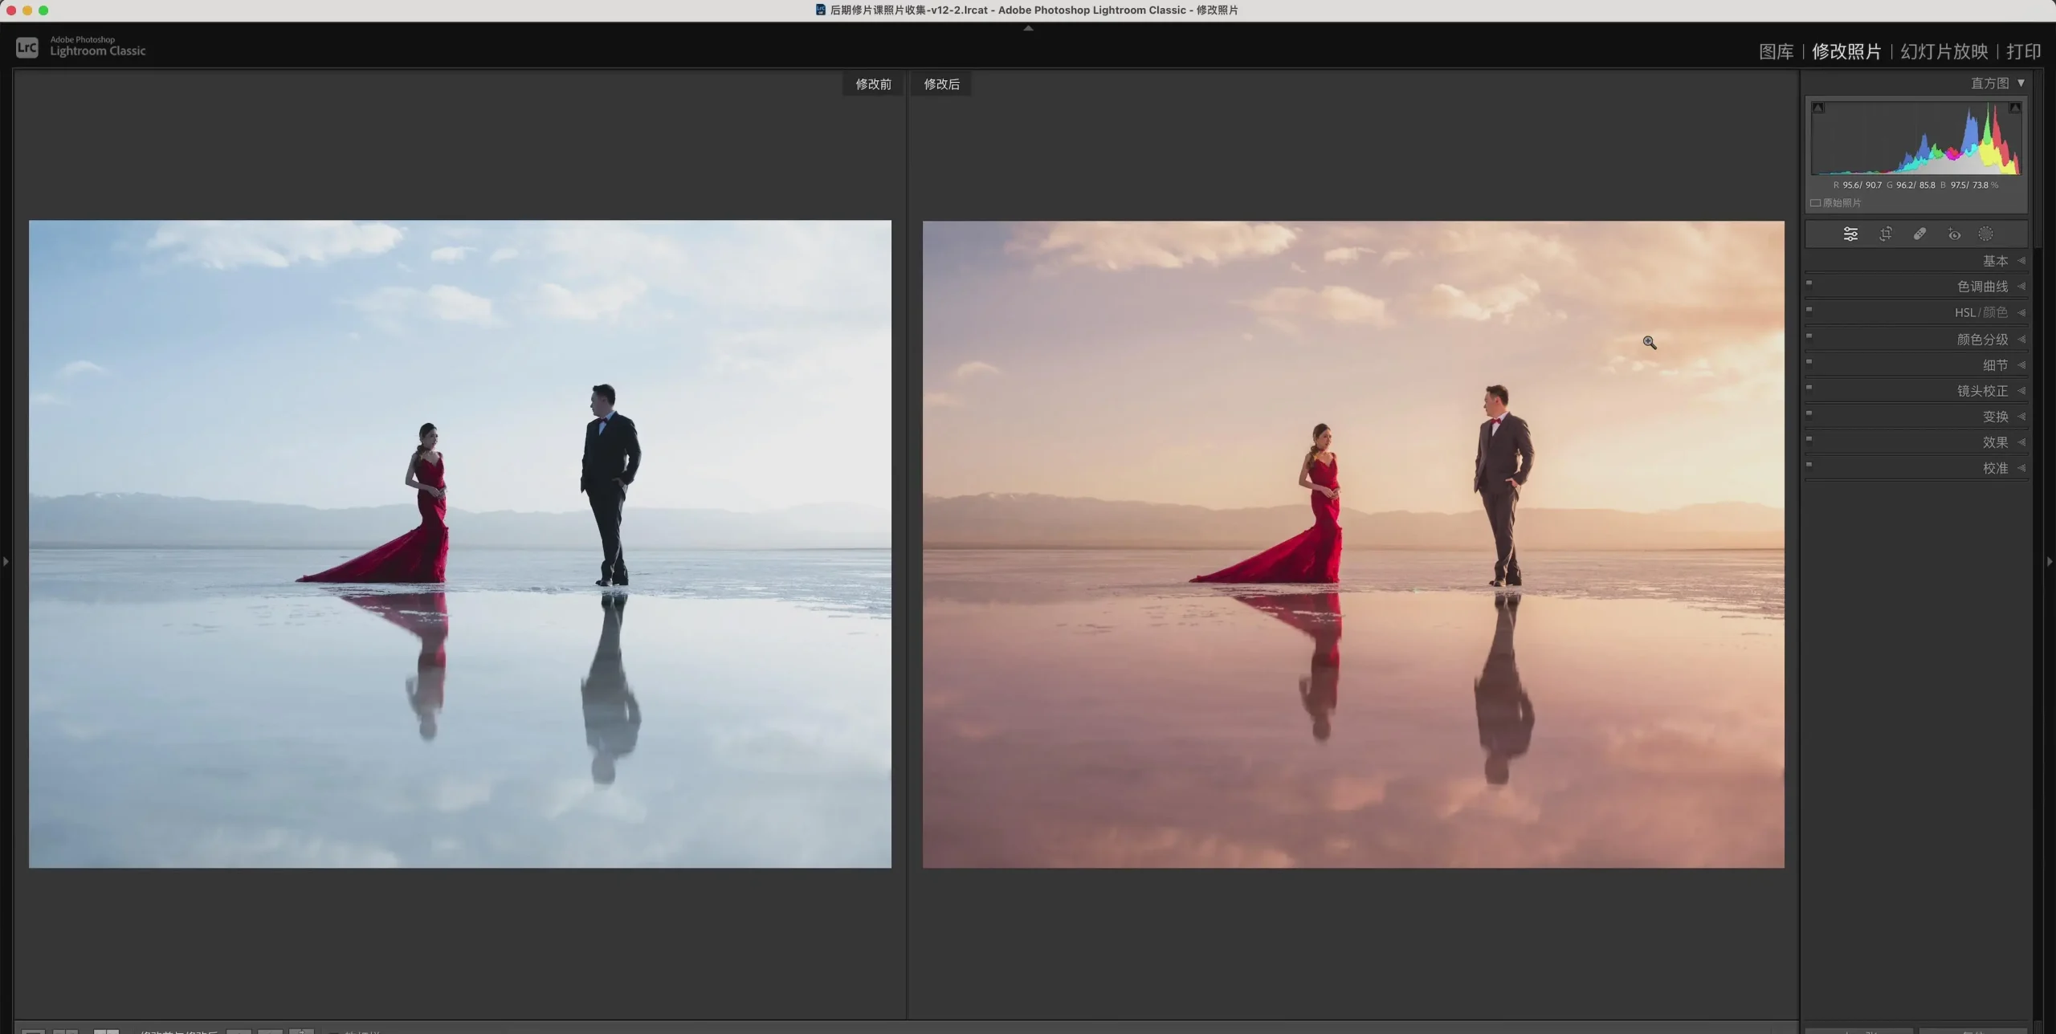Open the Masking circle tool
The height and width of the screenshot is (1034, 2056).
pos(1985,234)
